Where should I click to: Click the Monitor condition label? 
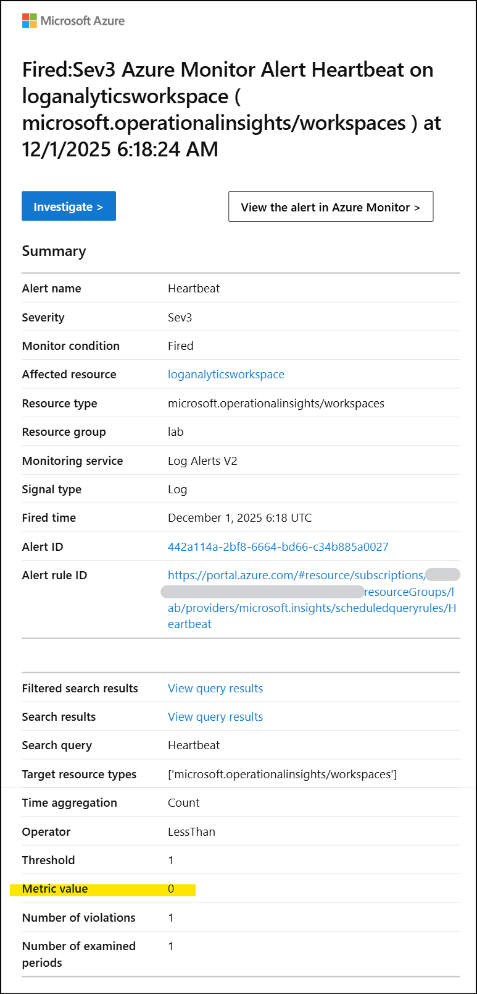pyautogui.click(x=71, y=346)
